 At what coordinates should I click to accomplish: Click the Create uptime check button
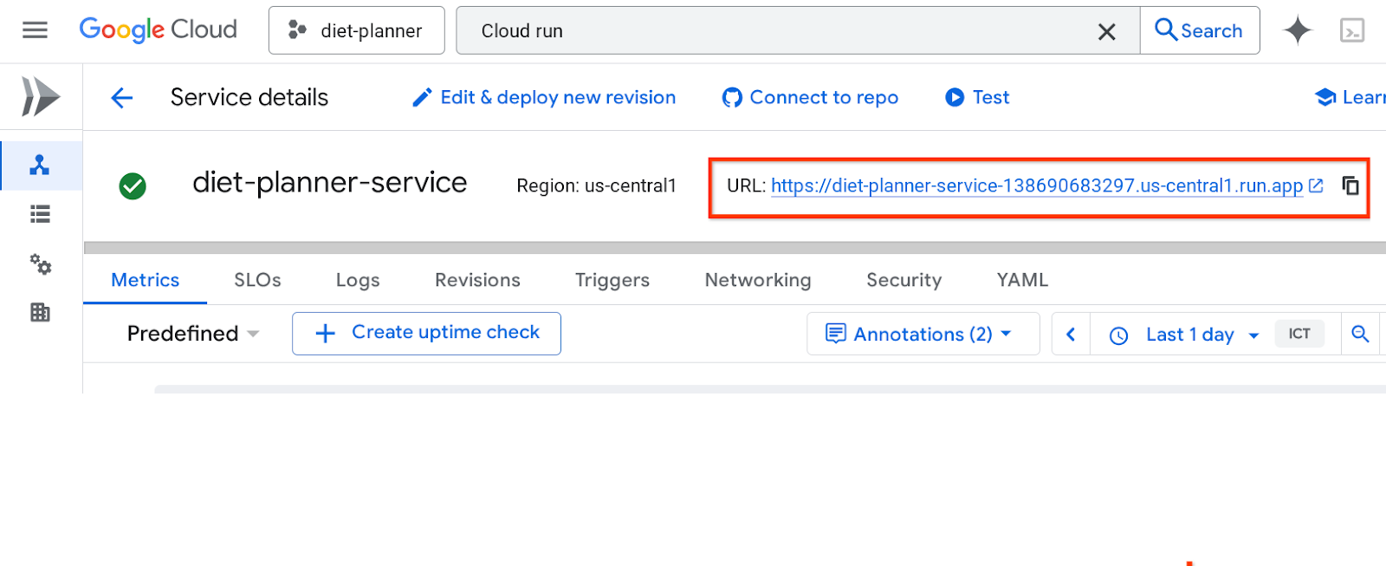point(426,333)
